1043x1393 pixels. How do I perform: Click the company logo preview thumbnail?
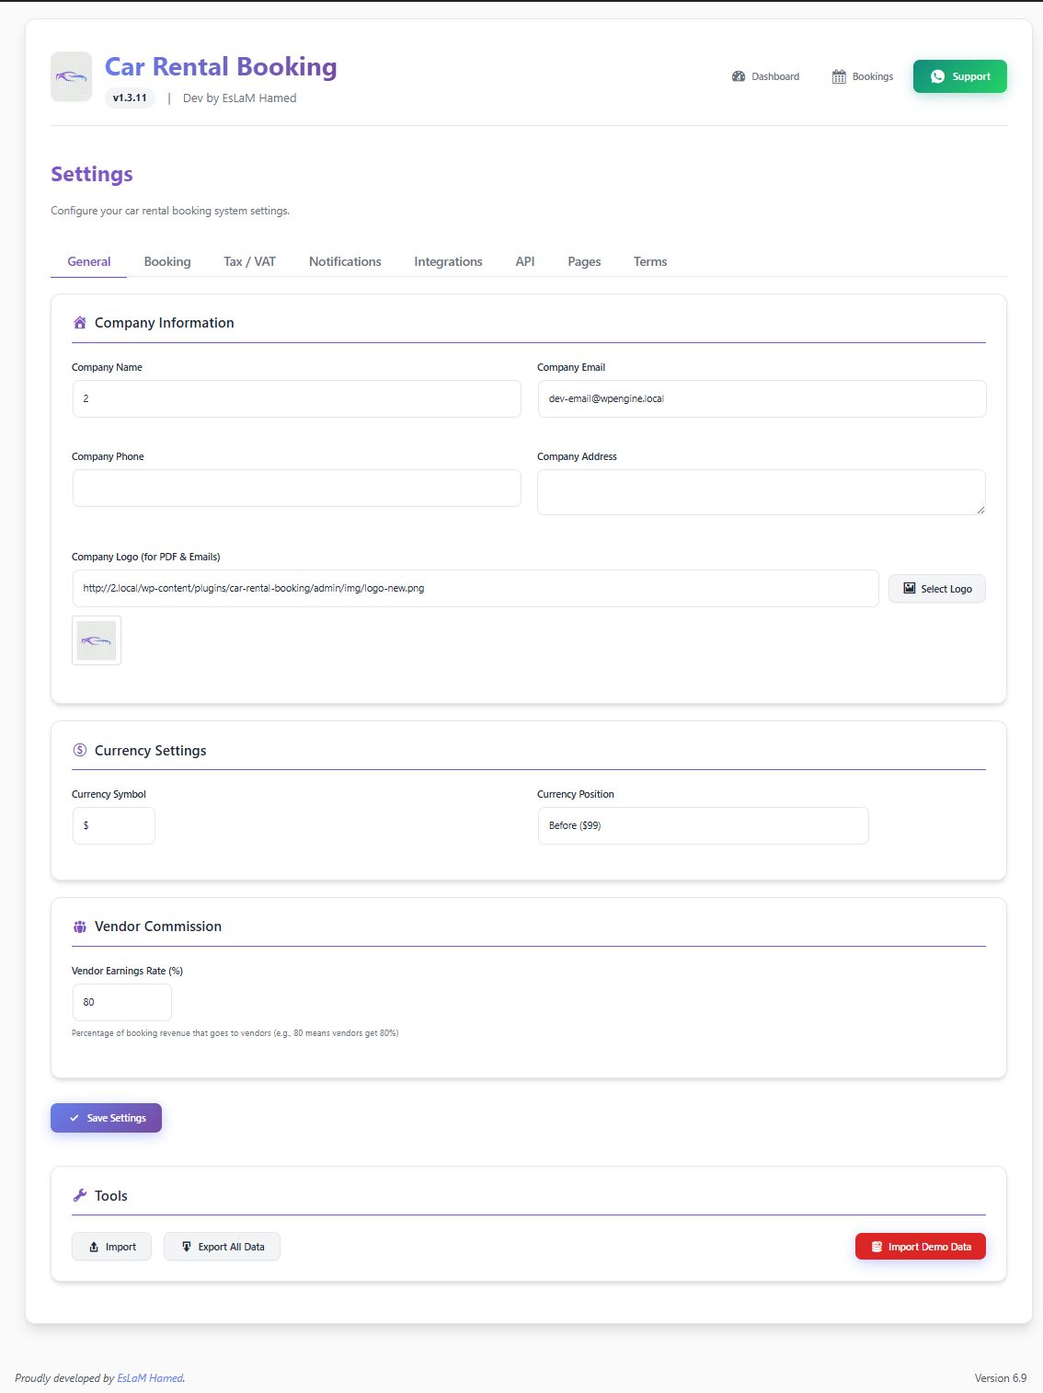click(97, 640)
